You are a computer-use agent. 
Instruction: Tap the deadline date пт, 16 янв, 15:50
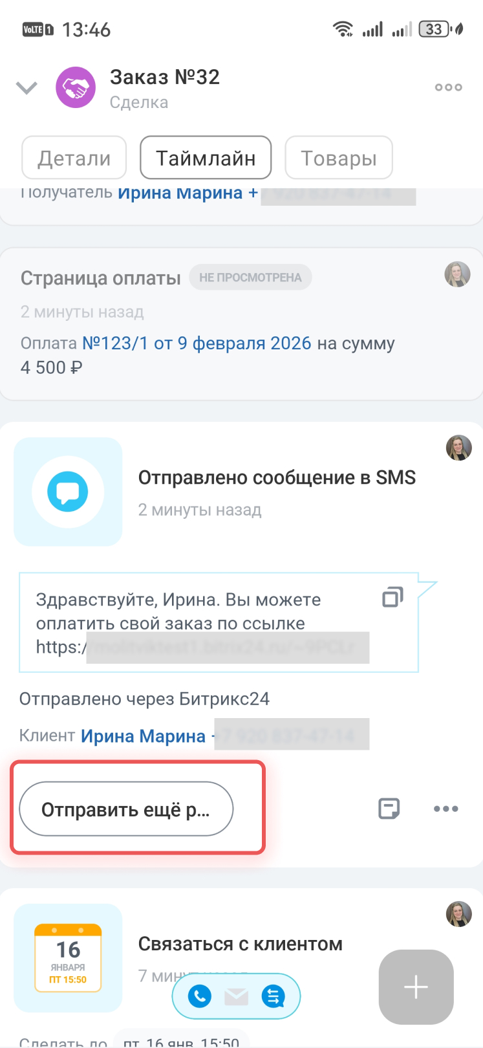point(181,1041)
